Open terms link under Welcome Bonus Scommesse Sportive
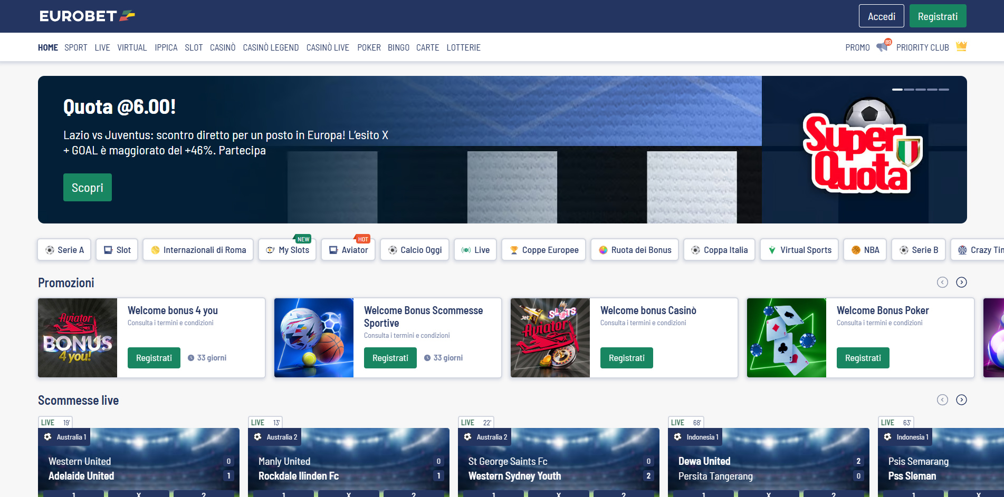The width and height of the screenshot is (1004, 497). pos(407,336)
